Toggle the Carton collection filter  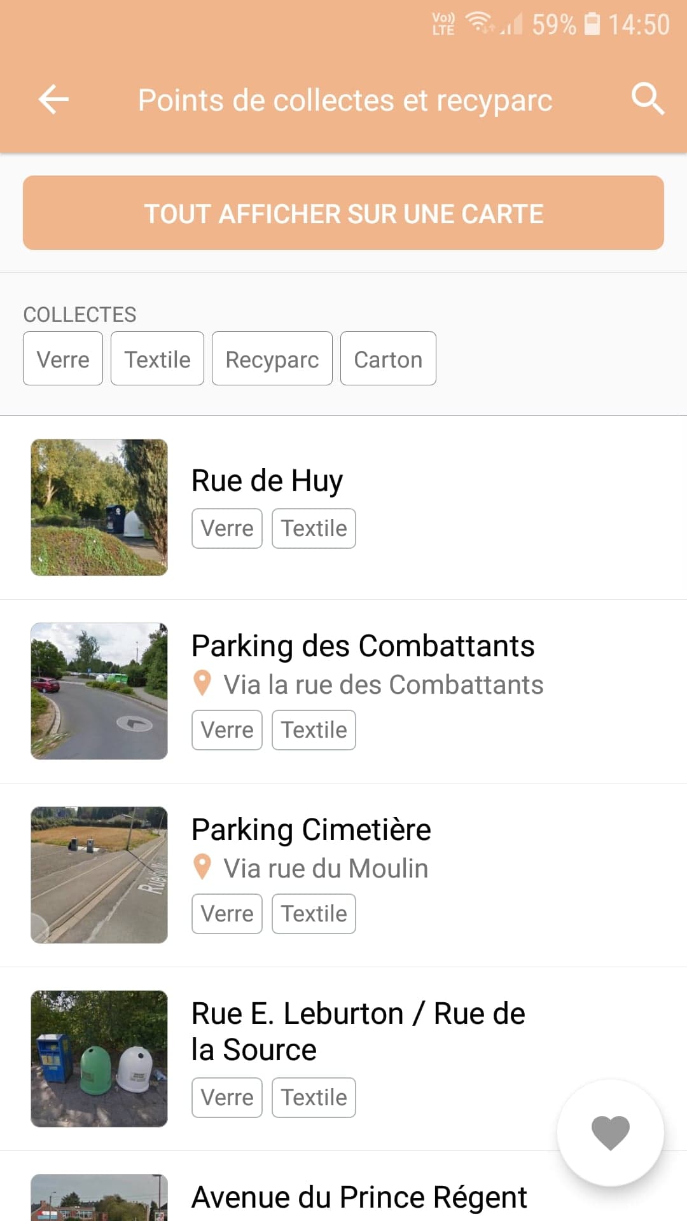388,359
